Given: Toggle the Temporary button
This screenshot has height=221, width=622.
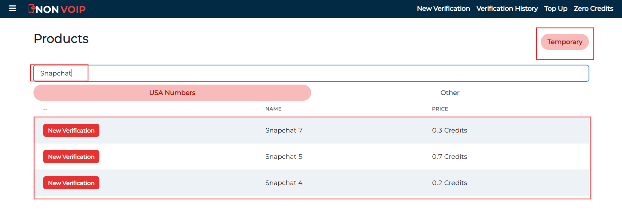Looking at the screenshot, I should pyautogui.click(x=565, y=42).
